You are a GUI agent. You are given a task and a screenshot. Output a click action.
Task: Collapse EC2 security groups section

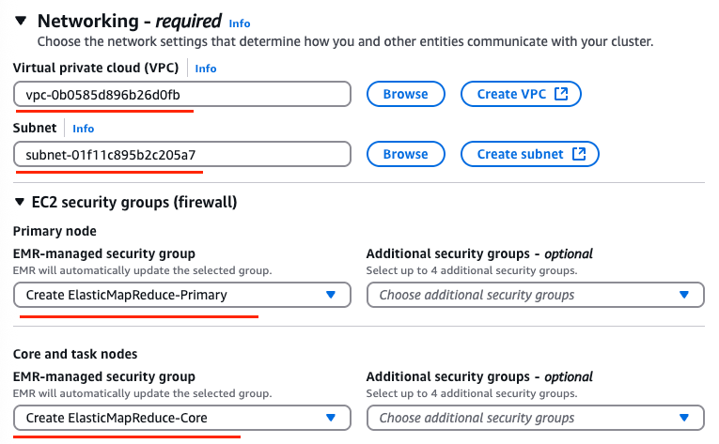(19, 202)
